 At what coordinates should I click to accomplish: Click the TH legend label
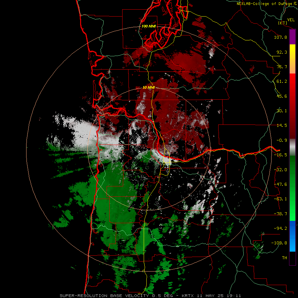(x=284, y=258)
